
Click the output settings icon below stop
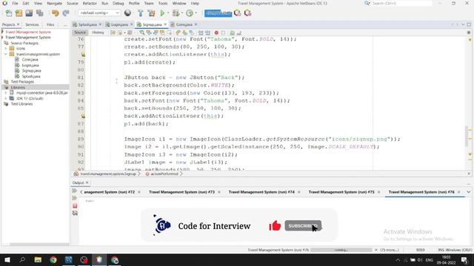pyautogui.click(x=75, y=214)
